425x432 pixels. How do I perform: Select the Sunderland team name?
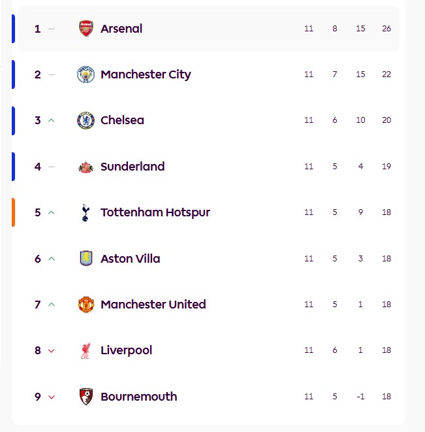[133, 167]
